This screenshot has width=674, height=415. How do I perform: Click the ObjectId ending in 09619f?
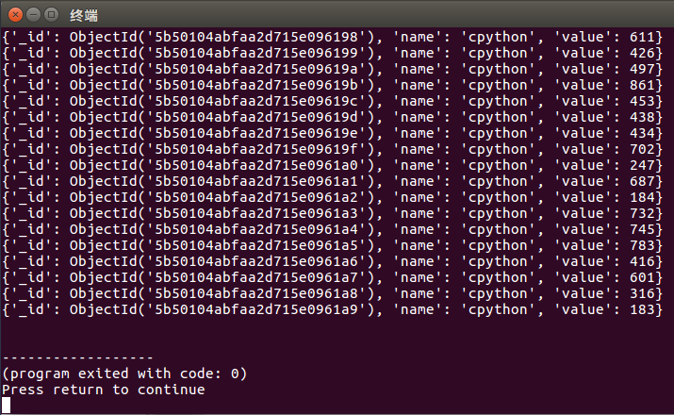point(222,150)
